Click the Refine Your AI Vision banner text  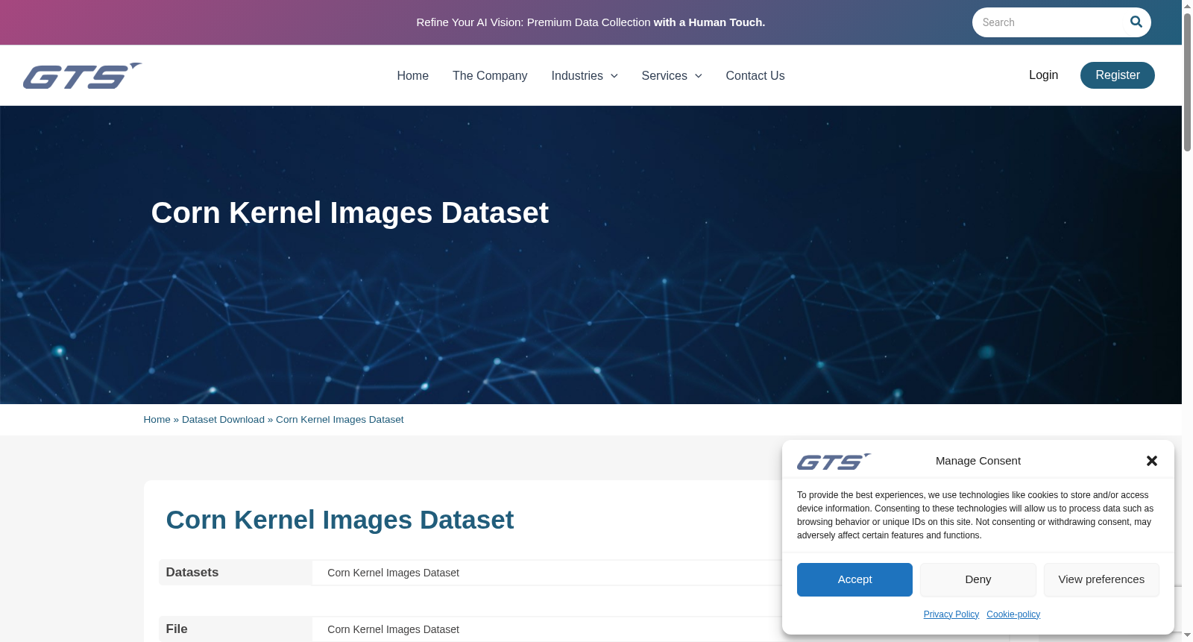pos(591,22)
